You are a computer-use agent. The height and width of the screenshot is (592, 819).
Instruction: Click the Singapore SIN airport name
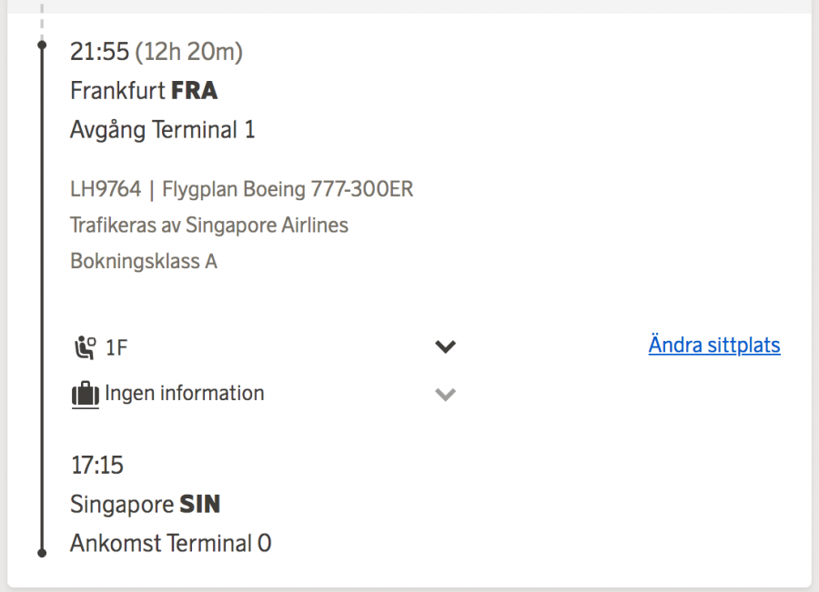145,504
